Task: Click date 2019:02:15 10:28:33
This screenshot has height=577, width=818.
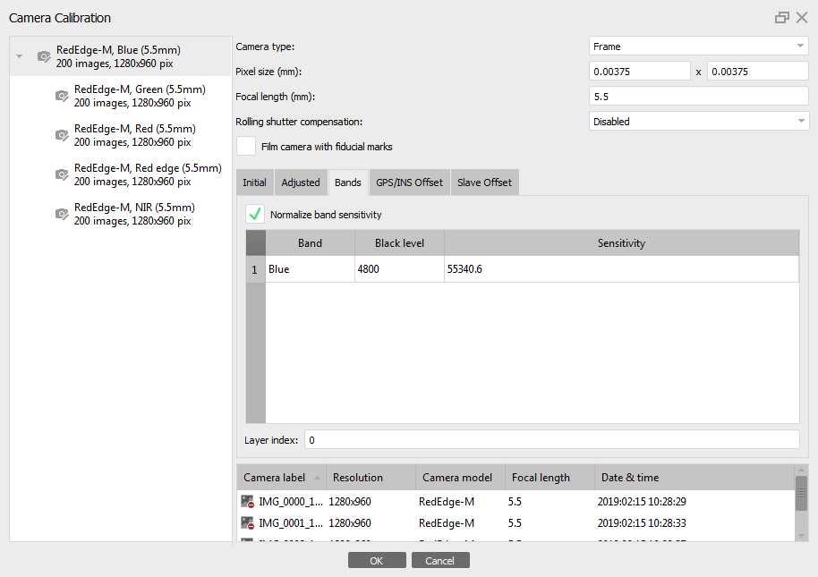Action: (642, 522)
